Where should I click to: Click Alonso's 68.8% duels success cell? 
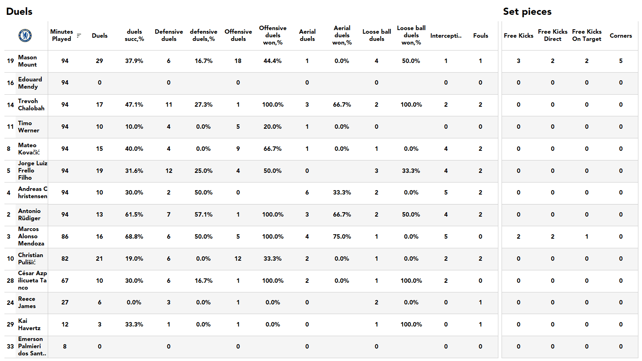point(134,237)
